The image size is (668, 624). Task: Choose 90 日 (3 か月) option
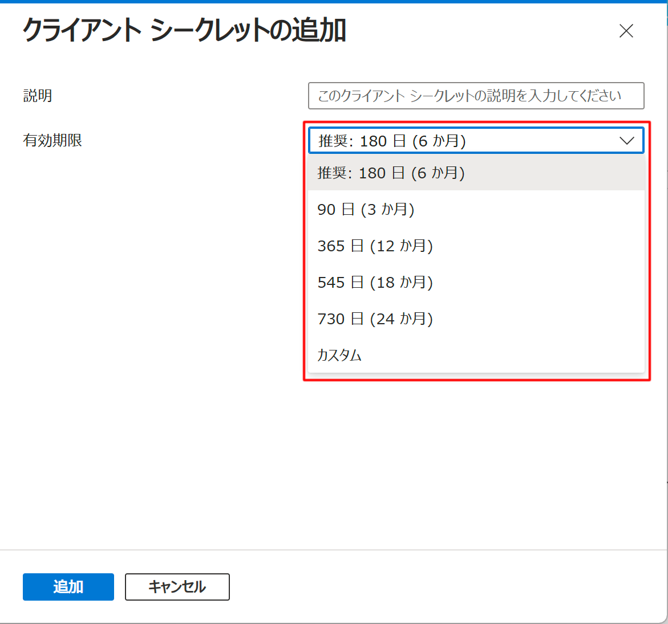tap(476, 209)
